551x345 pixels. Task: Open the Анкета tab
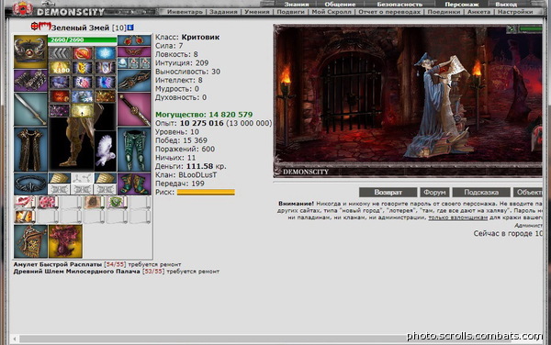[x=478, y=12]
